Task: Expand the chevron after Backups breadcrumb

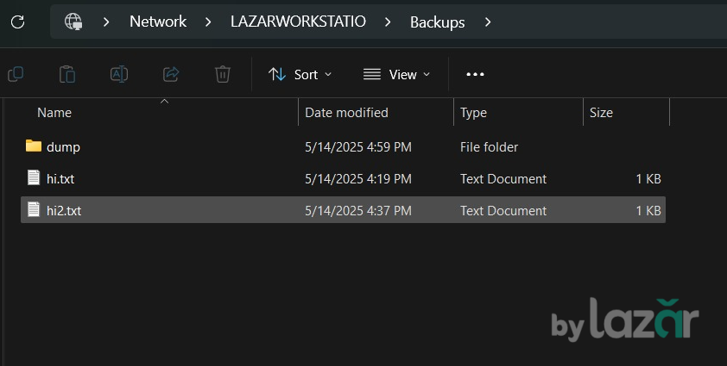Action: tap(489, 22)
